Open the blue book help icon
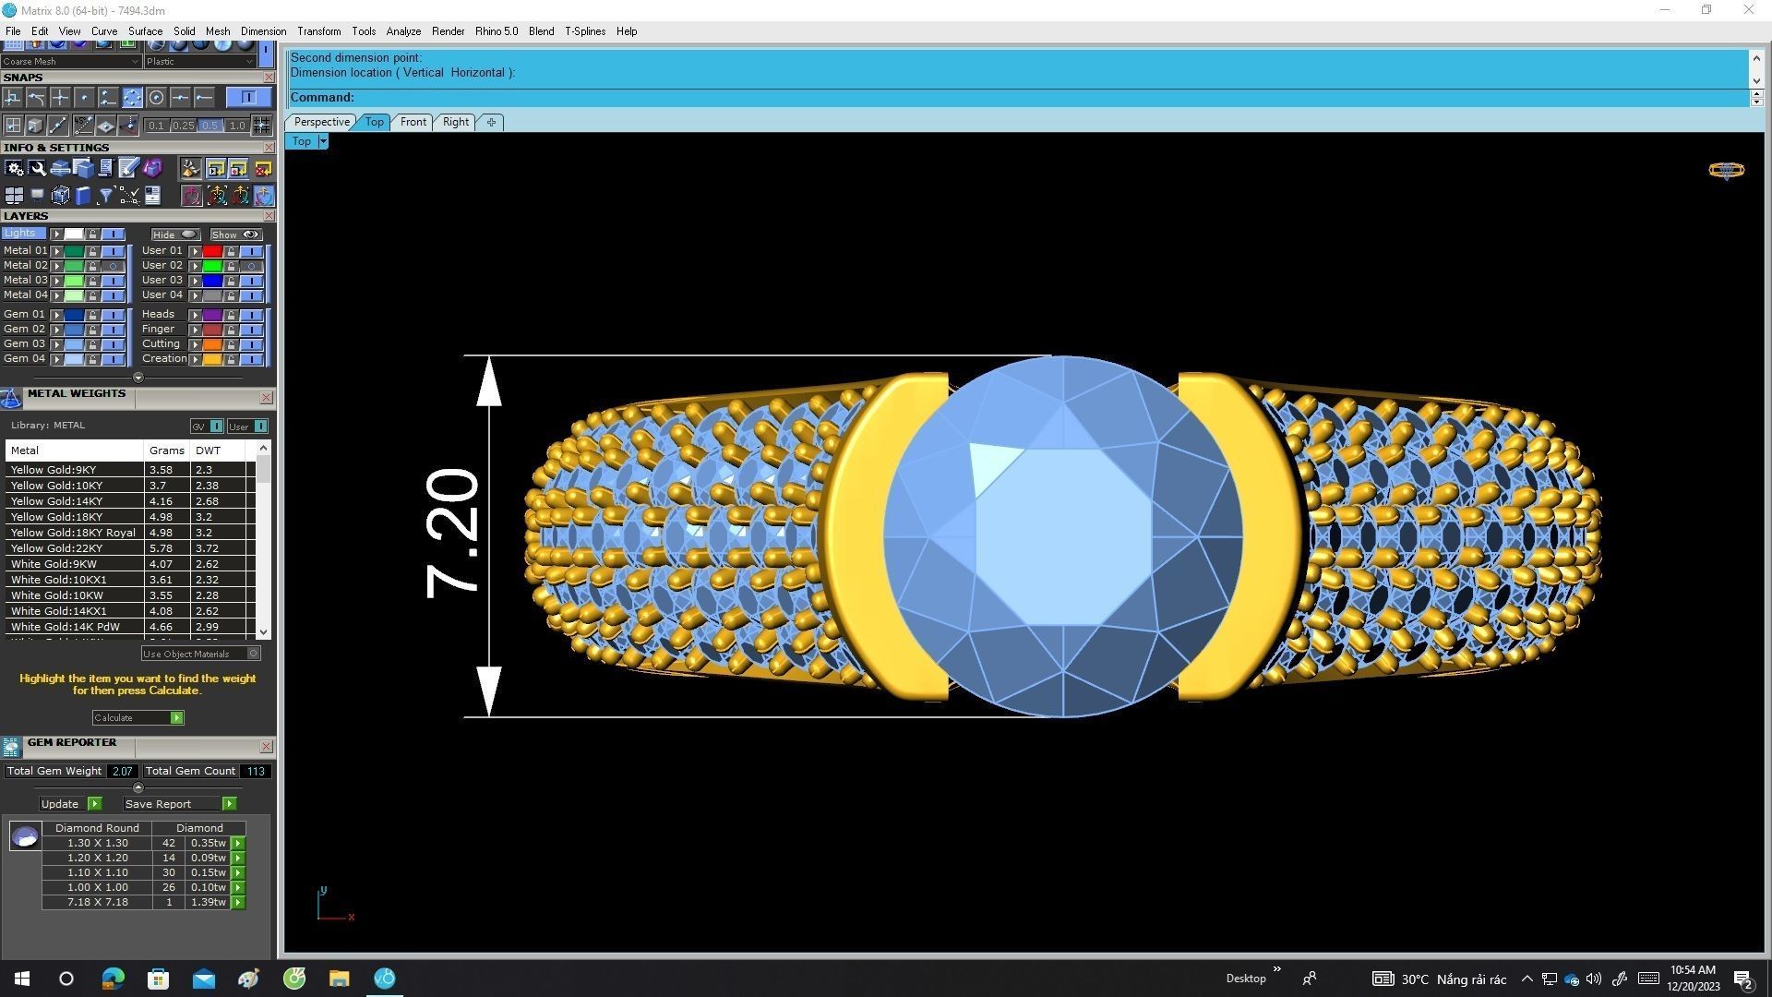This screenshot has width=1772, height=997. [x=83, y=196]
